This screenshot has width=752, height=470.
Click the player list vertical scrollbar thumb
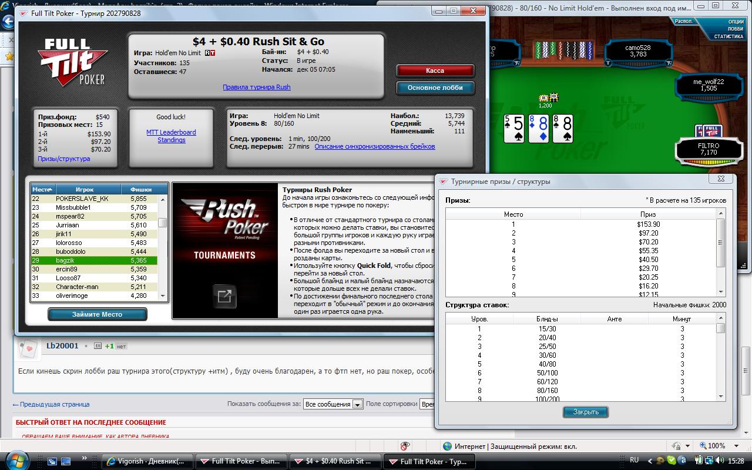point(163,223)
